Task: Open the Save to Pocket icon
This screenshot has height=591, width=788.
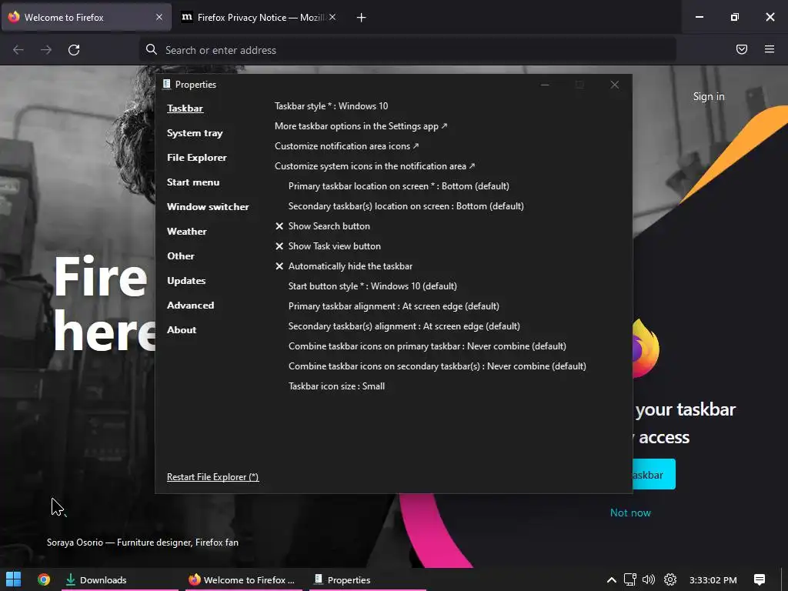Action: (742, 49)
